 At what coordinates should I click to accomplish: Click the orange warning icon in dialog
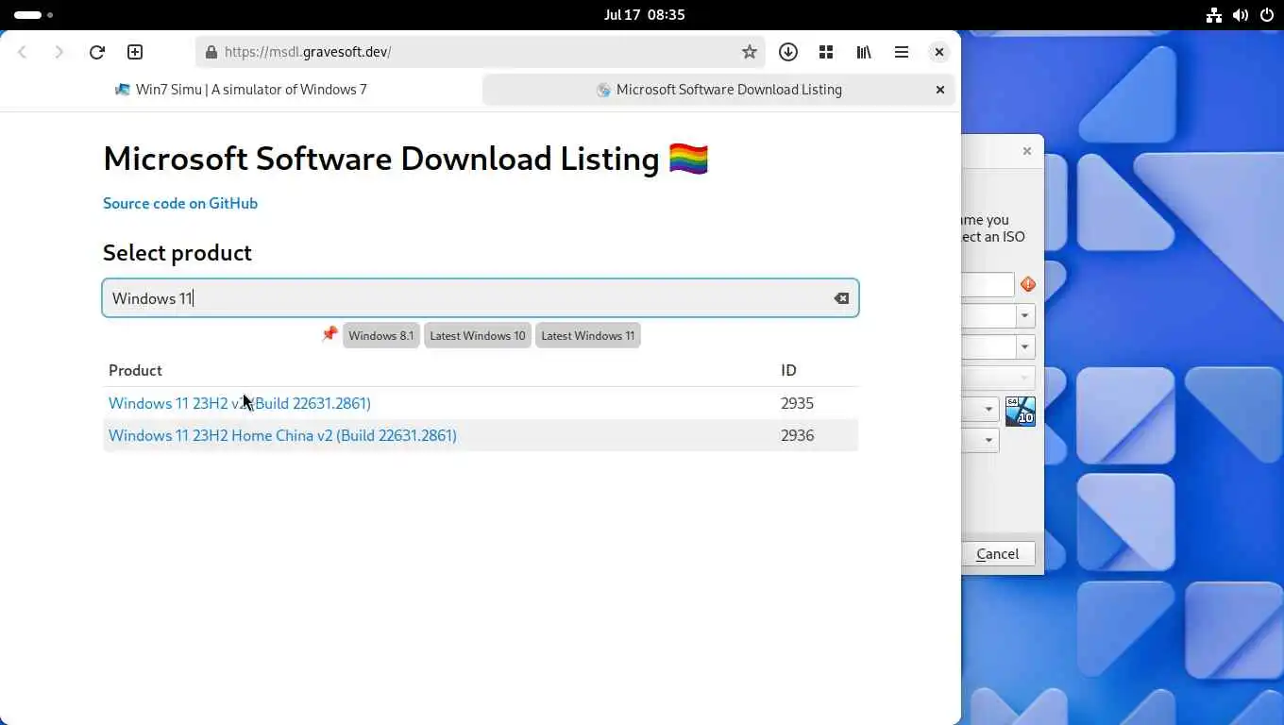click(x=1028, y=284)
